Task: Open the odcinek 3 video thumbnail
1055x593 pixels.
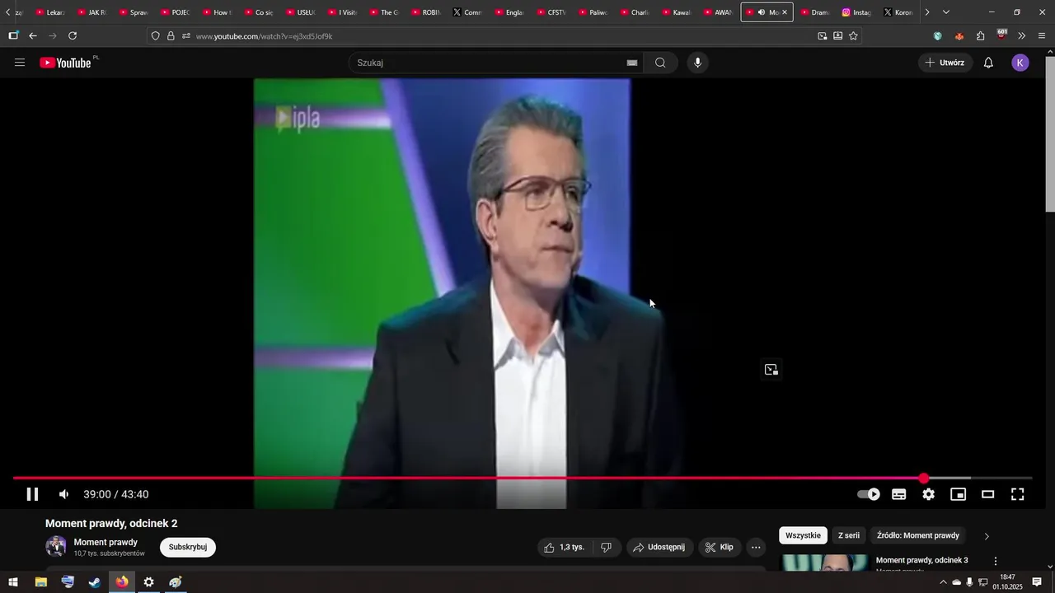Action: pyautogui.click(x=824, y=563)
